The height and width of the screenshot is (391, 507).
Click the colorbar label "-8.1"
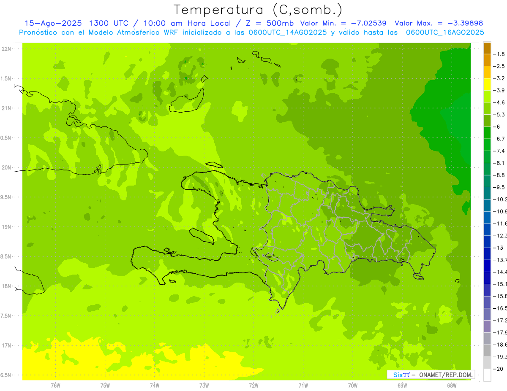pyautogui.click(x=499, y=163)
